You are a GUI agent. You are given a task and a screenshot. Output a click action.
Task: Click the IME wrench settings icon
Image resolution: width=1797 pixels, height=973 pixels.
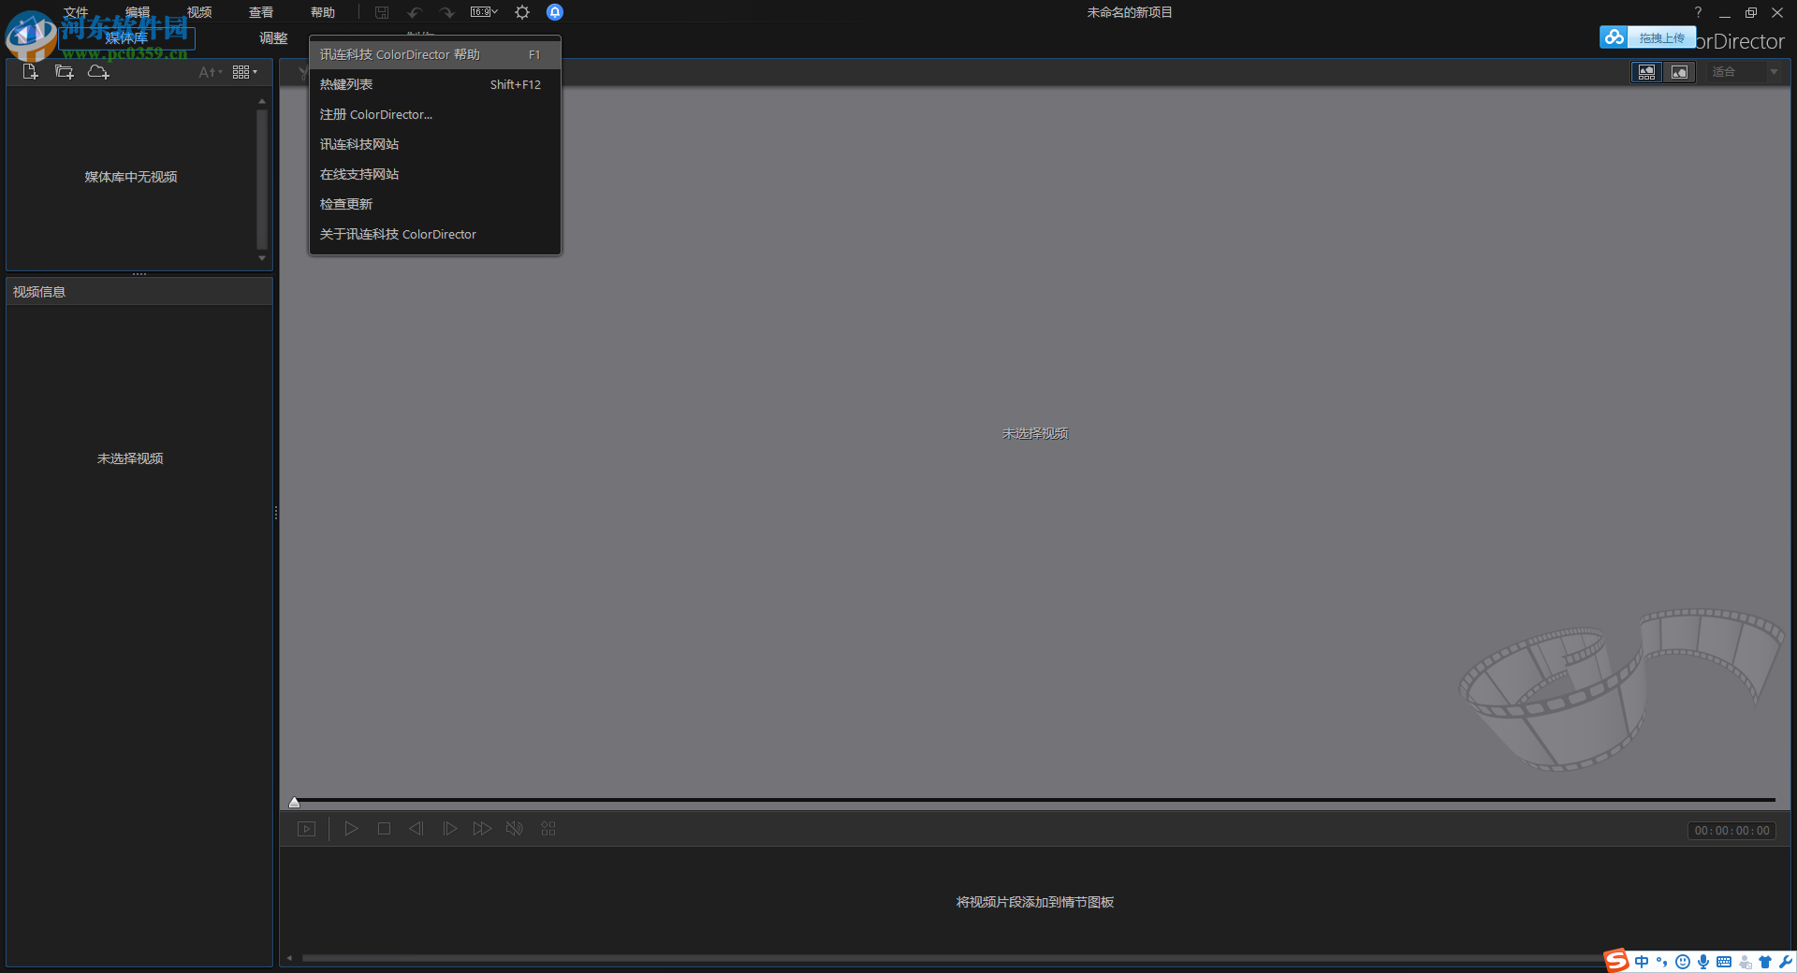pyautogui.click(x=1786, y=962)
